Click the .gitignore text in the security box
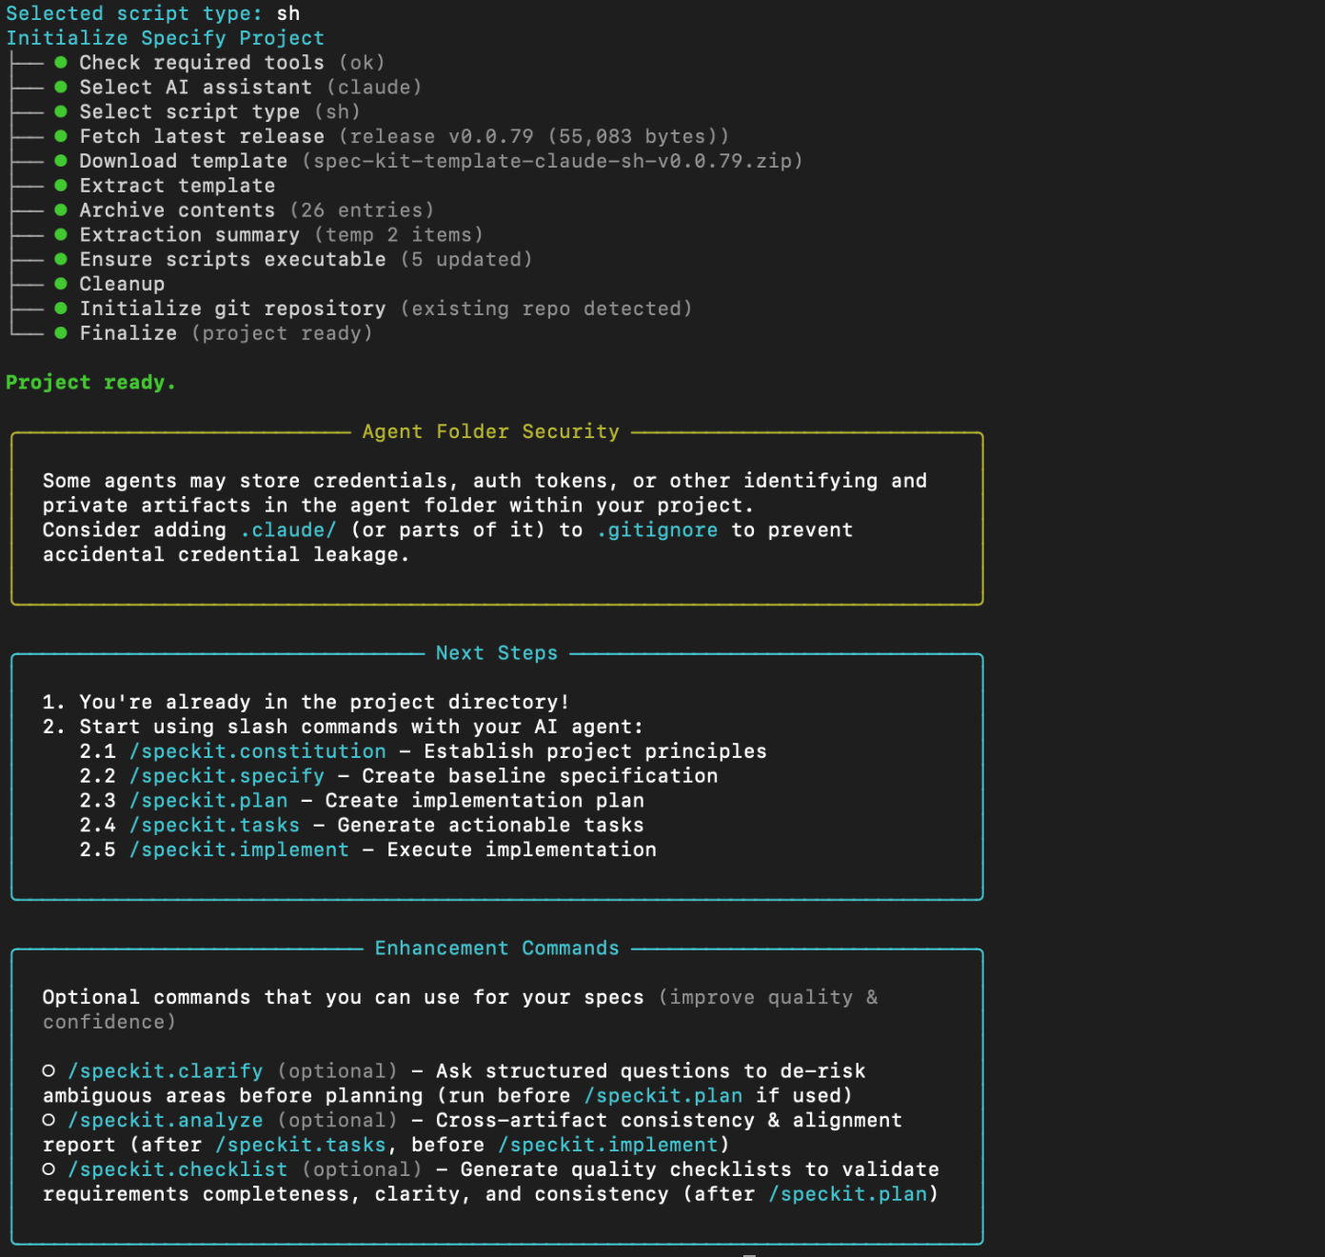The height and width of the screenshot is (1257, 1325). pos(657,529)
